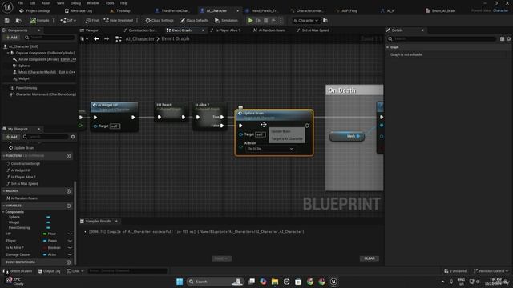
Task: Open the Debug menu
Action: point(75,3)
